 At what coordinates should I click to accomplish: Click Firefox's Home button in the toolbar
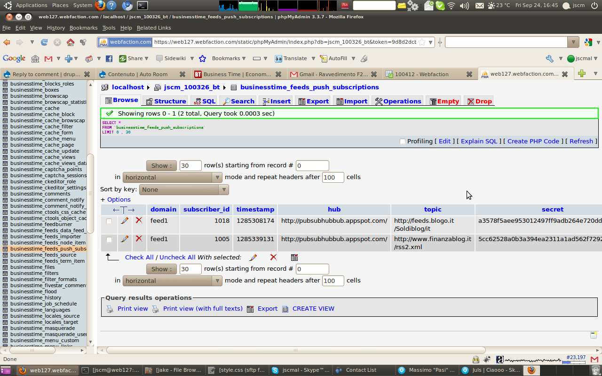70,42
